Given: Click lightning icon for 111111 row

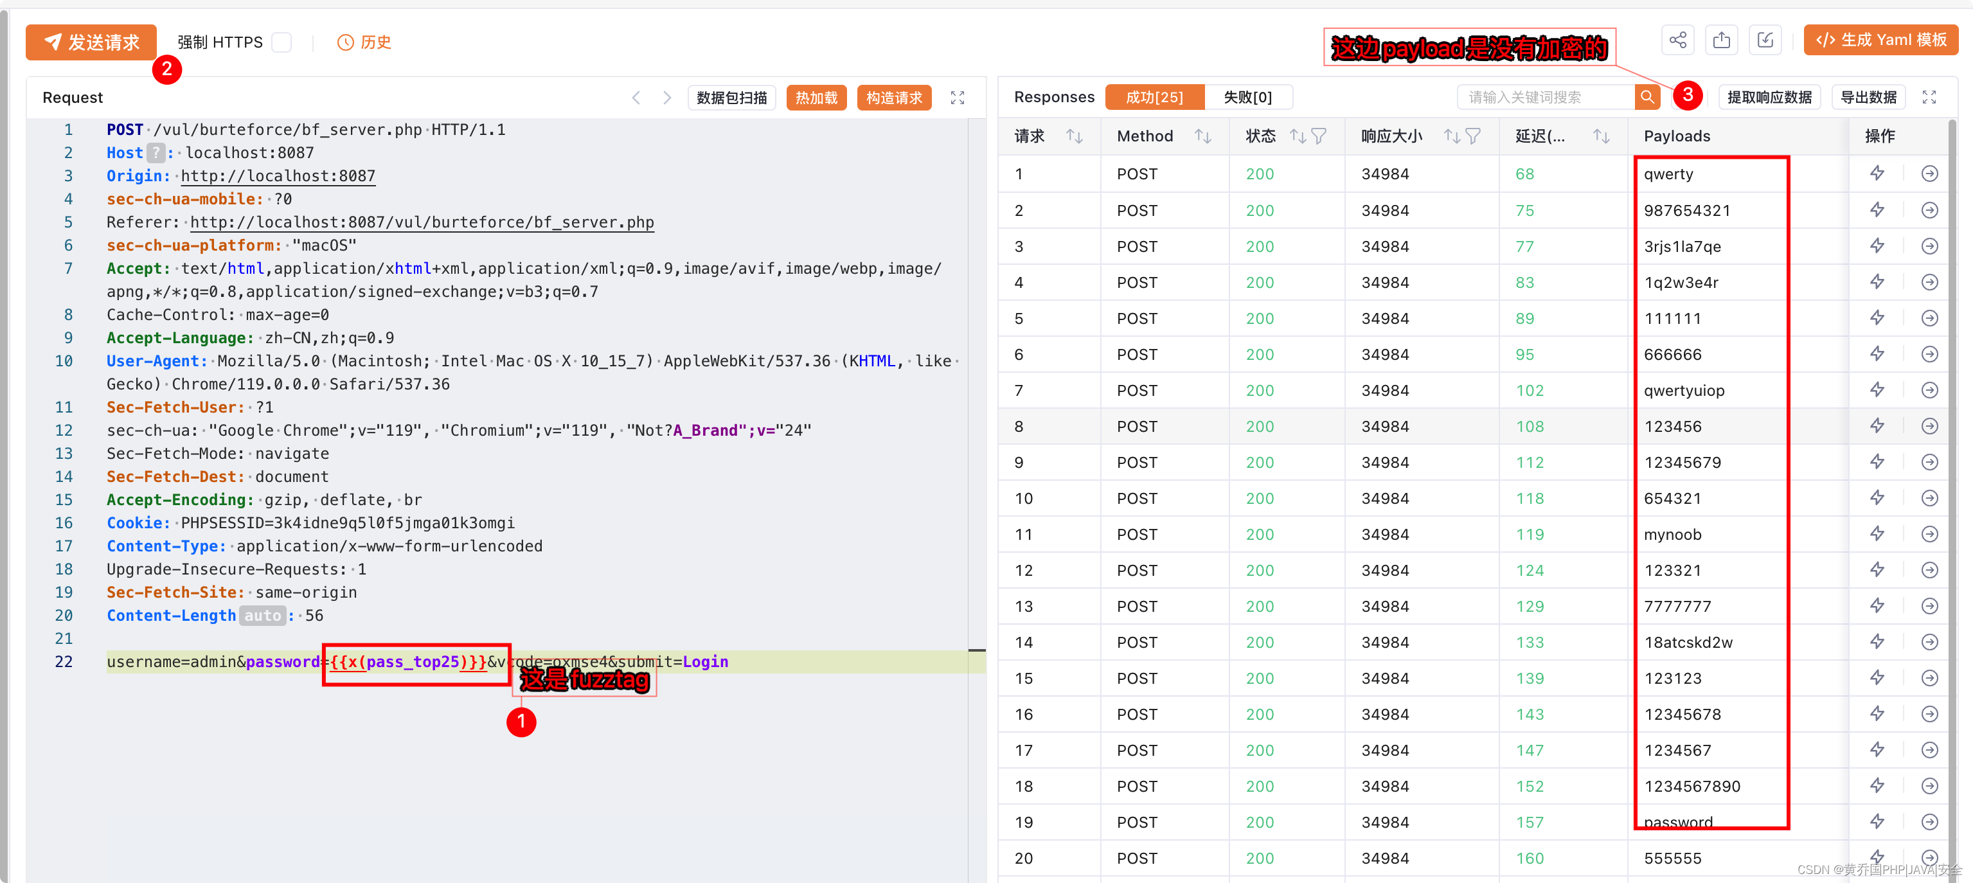Looking at the screenshot, I should [1877, 318].
